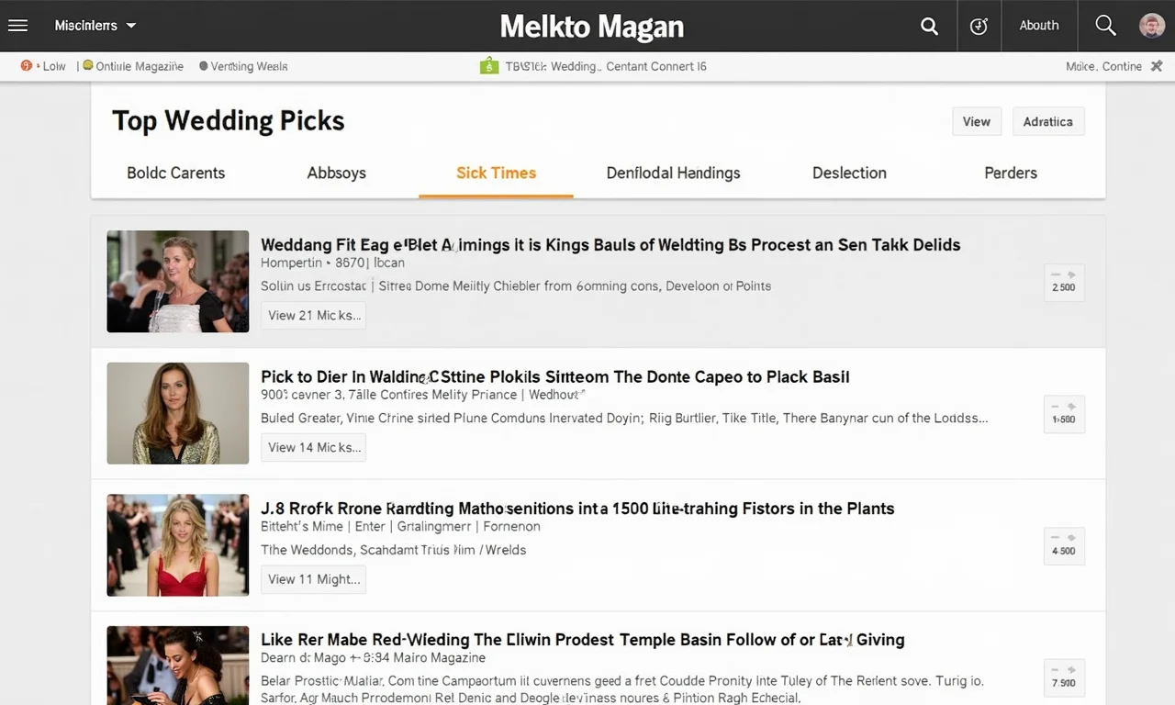Open the user profile avatar

click(1151, 26)
